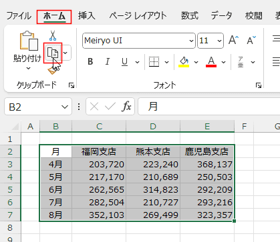Expand the Name Box B2 dropdown
This screenshot has height=242, width=280.
click(x=65, y=107)
